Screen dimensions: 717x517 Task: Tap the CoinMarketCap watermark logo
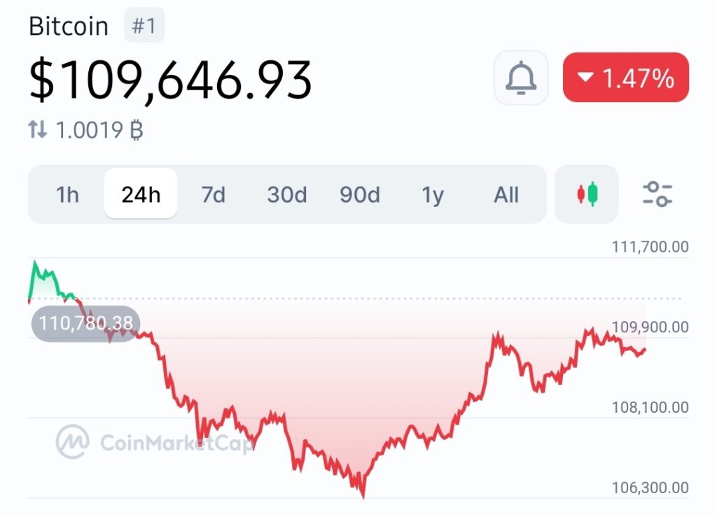tap(73, 441)
